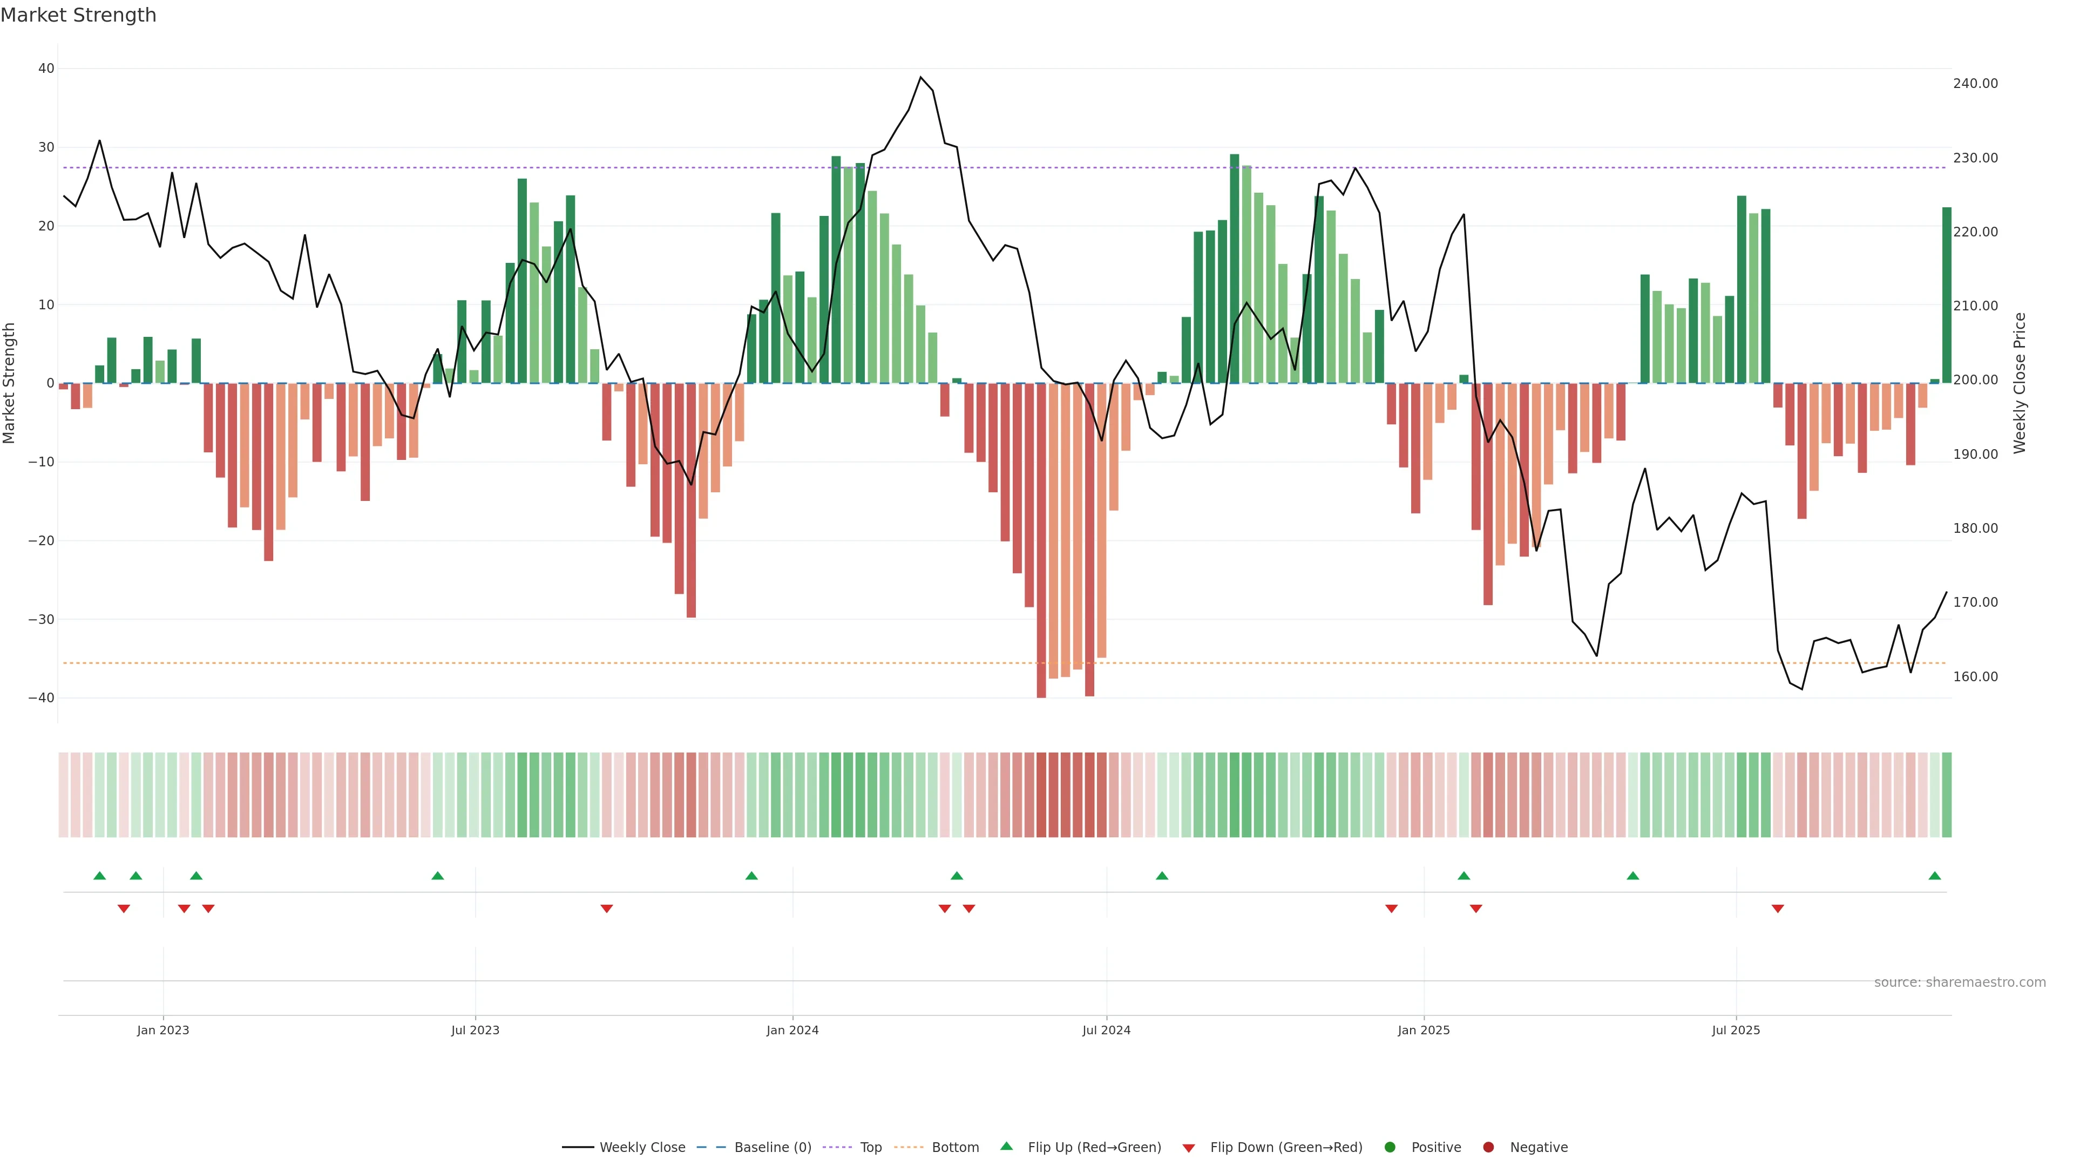2073x1166 pixels.
Task: Click the Flip Down red triangle legend icon
Action: [1189, 1148]
